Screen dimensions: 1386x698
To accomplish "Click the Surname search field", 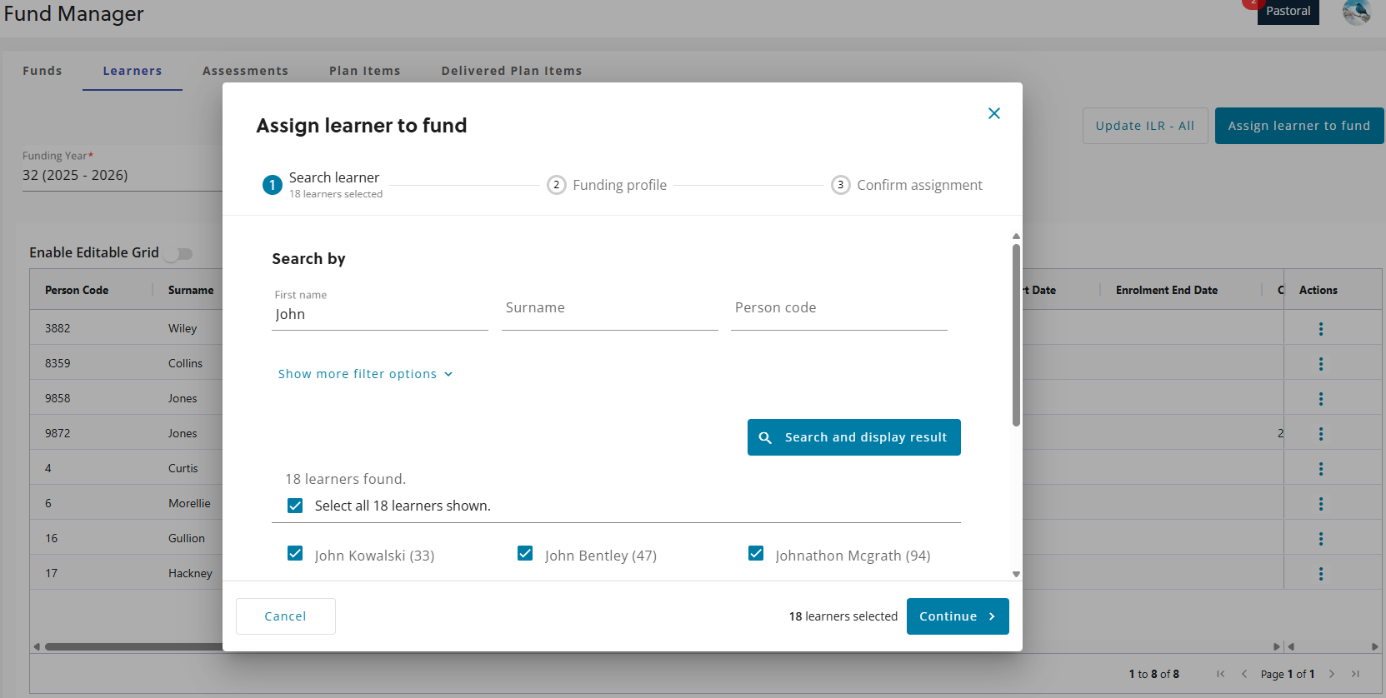I will tap(609, 309).
